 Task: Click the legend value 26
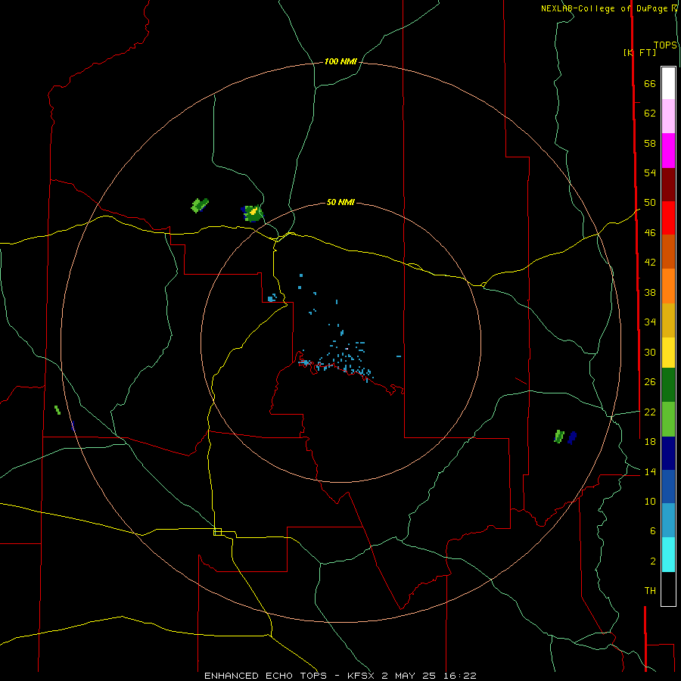650,382
